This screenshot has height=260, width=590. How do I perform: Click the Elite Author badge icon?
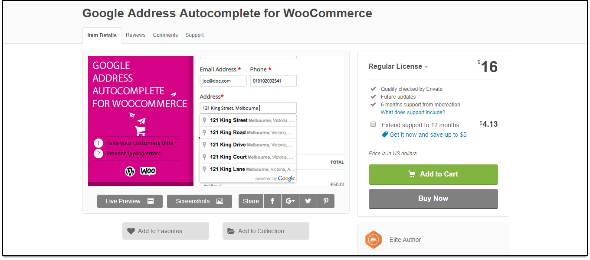pos(373,240)
